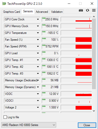Click the 5752 RPM fan reading
This screenshot has height=129, width=98.
click(x=51, y=46)
